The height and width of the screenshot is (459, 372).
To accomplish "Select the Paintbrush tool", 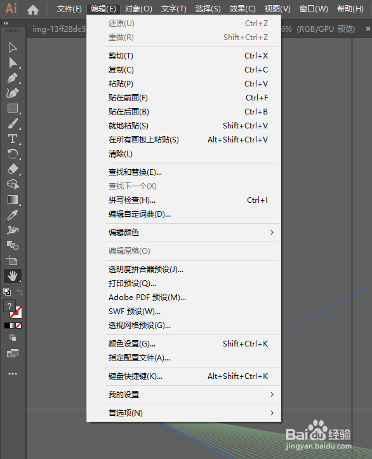I will click(13, 123).
